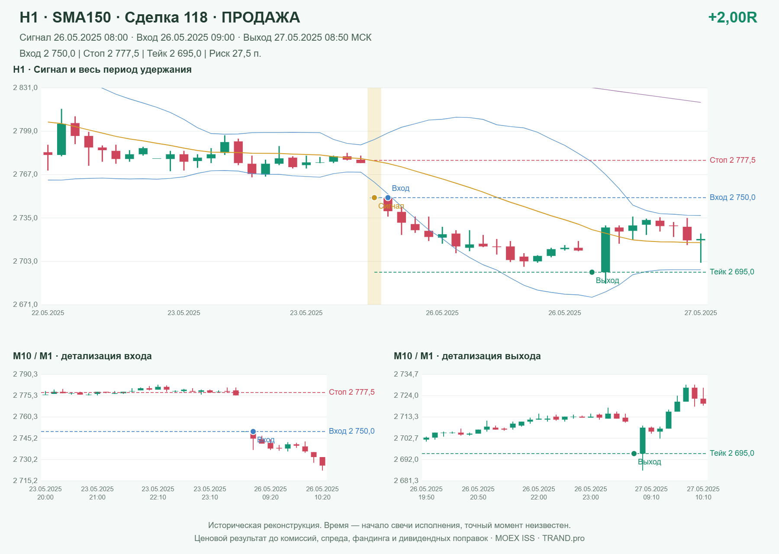Click the 'Выход' annotation on the H1 chart
The width and height of the screenshot is (779, 554).
(x=607, y=280)
